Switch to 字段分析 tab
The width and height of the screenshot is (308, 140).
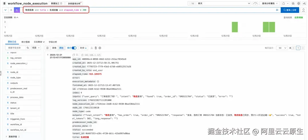tap(53, 42)
